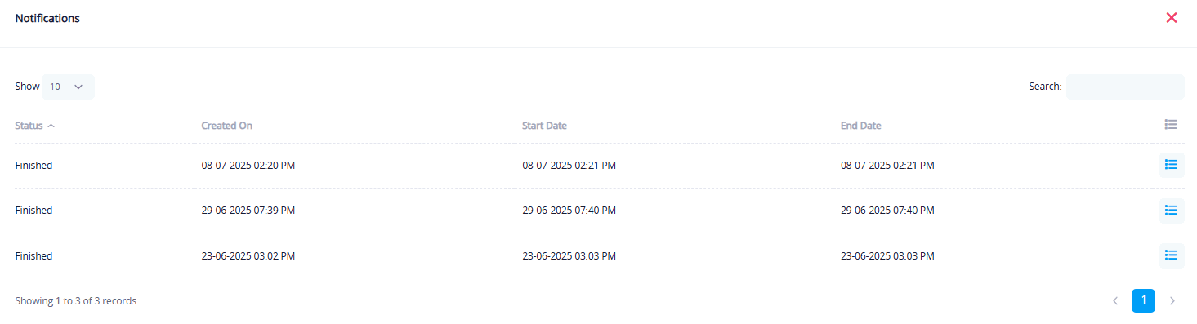The image size is (1197, 324).
Task: Focus the Search input field
Action: 1125,87
